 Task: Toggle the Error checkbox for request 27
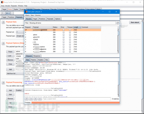coord(64,30)
